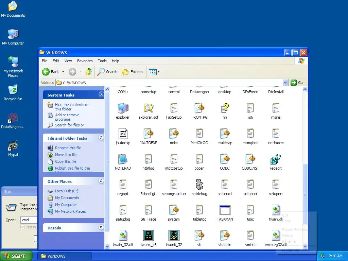Image resolution: width=348 pixels, height=261 pixels.
Task: Select the hh help icon
Action: coord(225,108)
